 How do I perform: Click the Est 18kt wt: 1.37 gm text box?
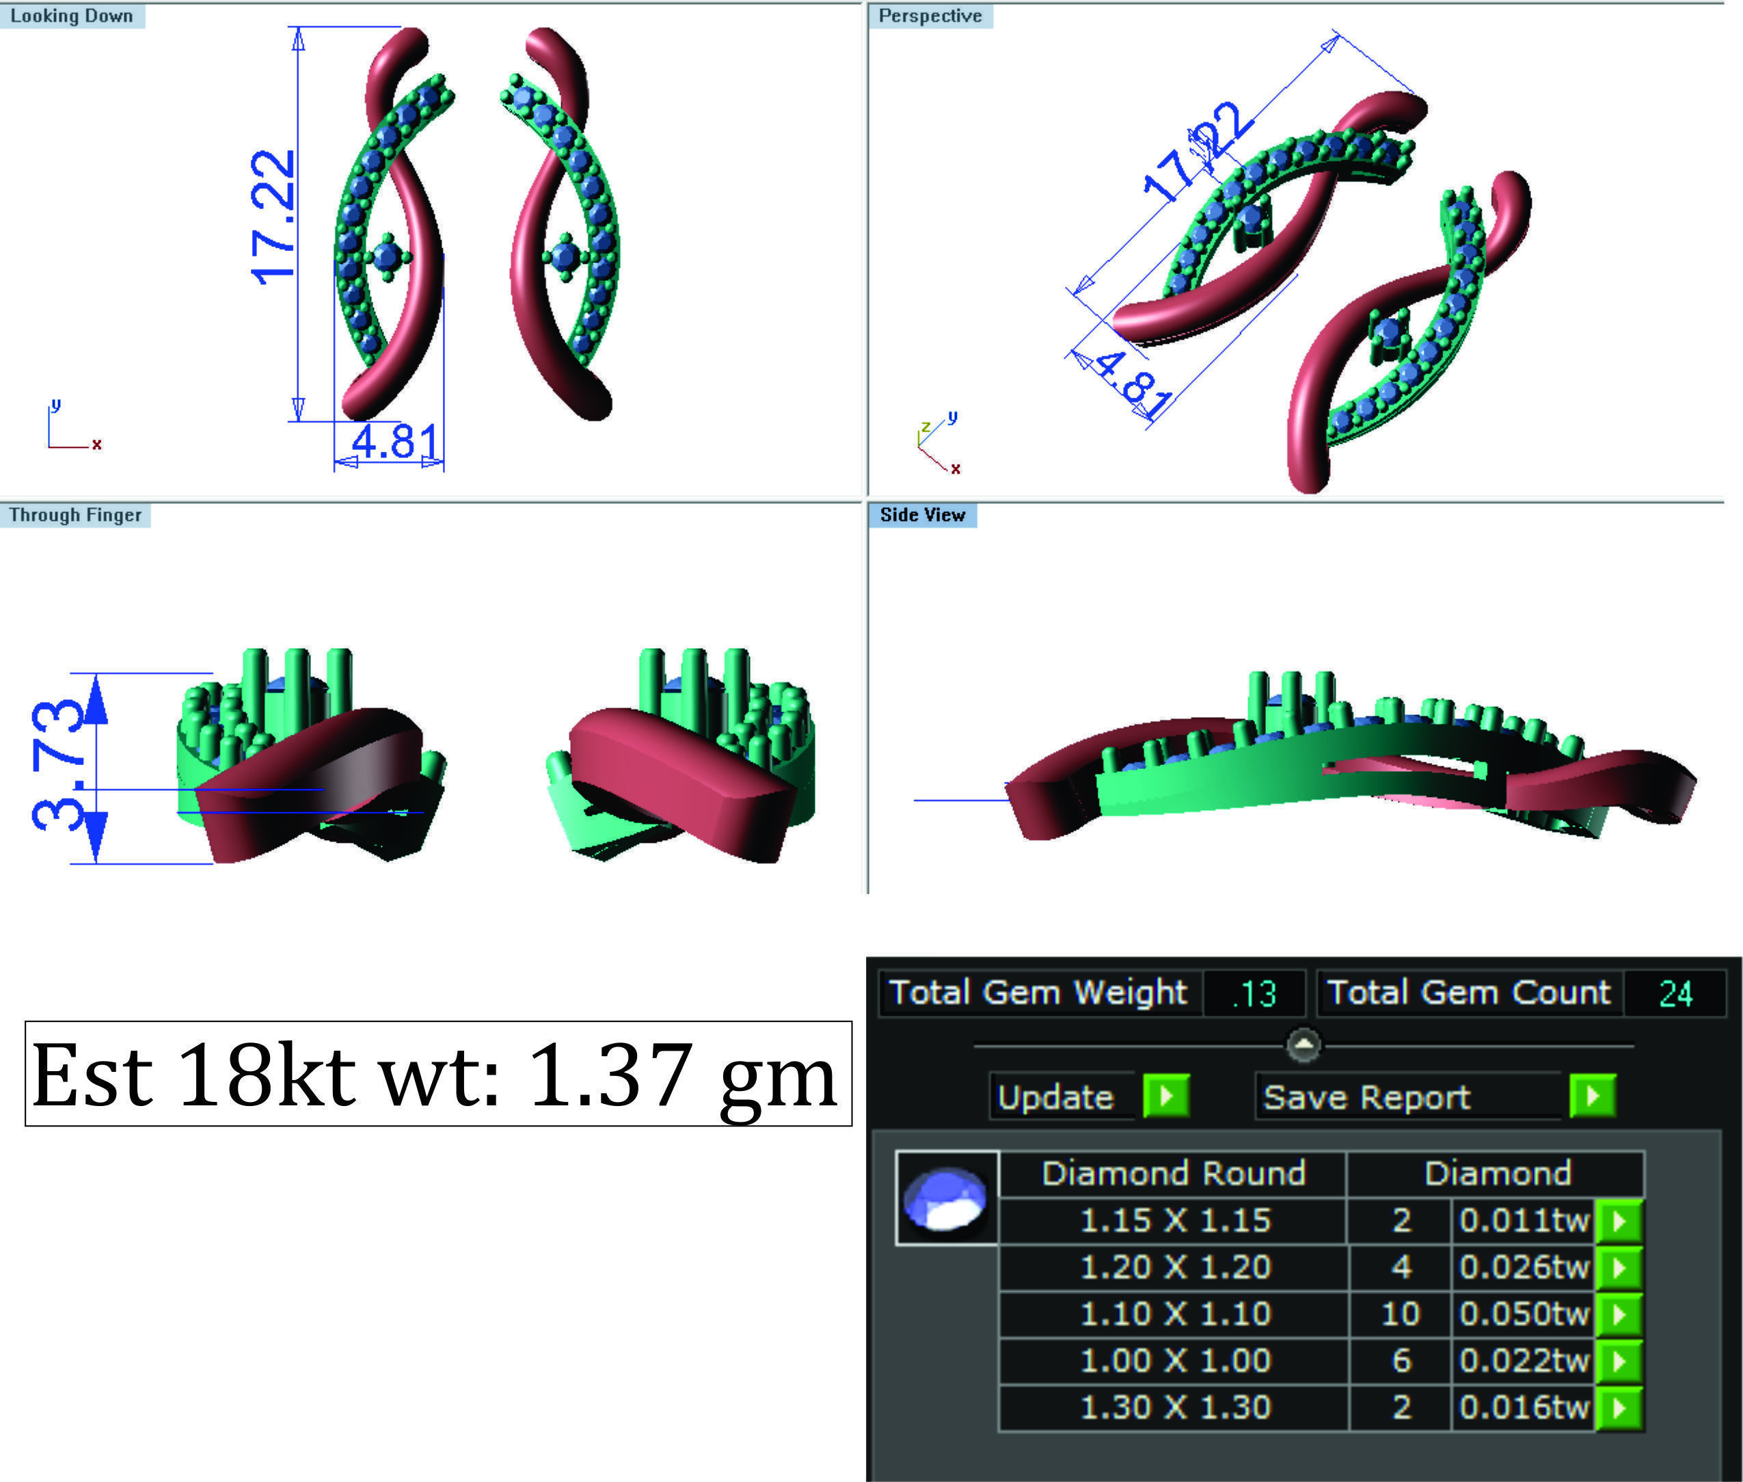[x=437, y=1074]
